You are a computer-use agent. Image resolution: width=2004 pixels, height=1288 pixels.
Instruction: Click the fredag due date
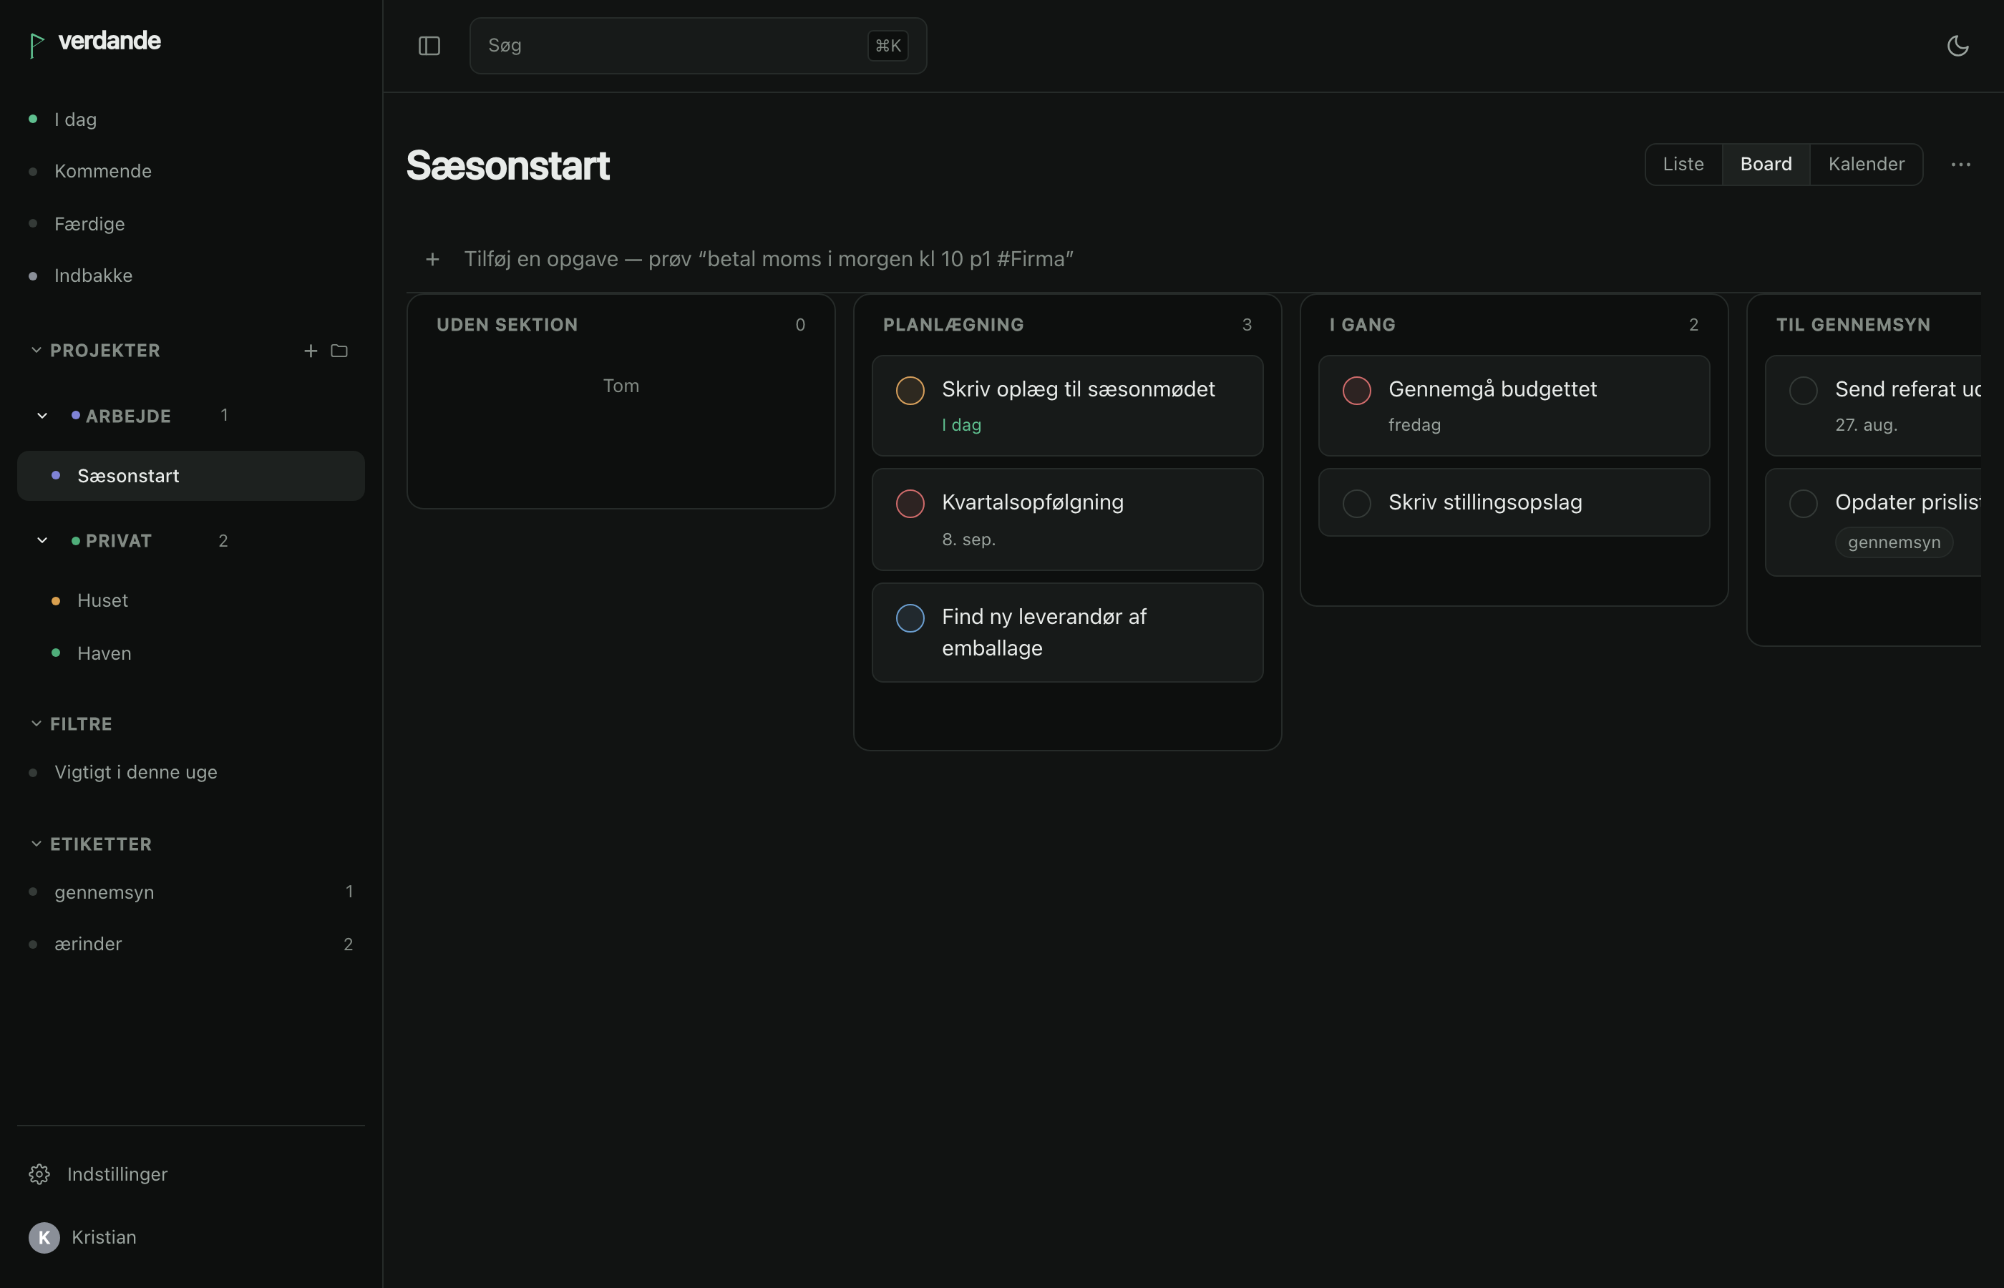point(1414,425)
